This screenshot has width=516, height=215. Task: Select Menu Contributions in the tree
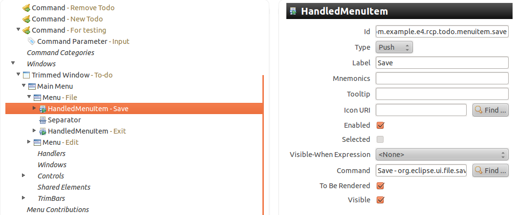click(58, 210)
